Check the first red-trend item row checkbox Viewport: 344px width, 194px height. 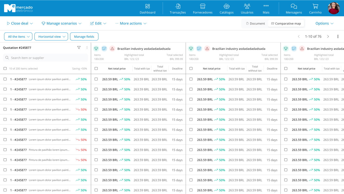pyautogui.click(x=5, y=109)
